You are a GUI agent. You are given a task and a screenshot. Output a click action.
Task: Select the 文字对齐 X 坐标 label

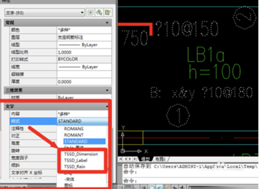coord(27,173)
